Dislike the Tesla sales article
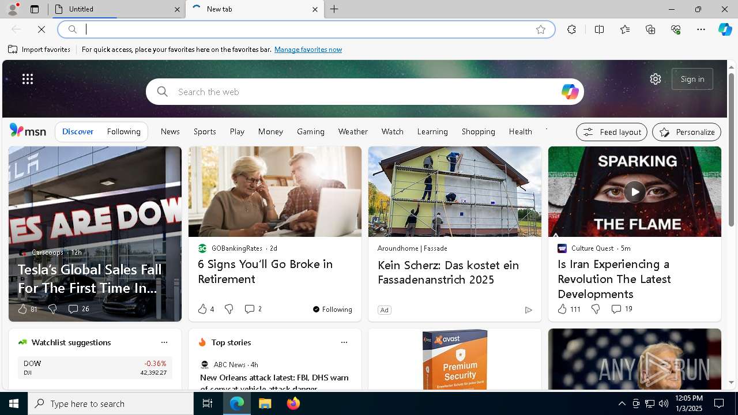 (x=52, y=309)
